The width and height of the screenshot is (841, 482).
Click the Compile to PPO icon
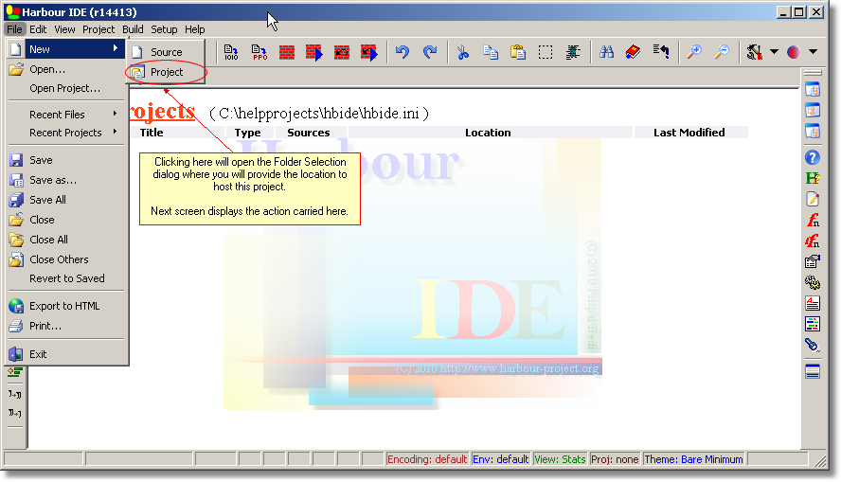259,52
